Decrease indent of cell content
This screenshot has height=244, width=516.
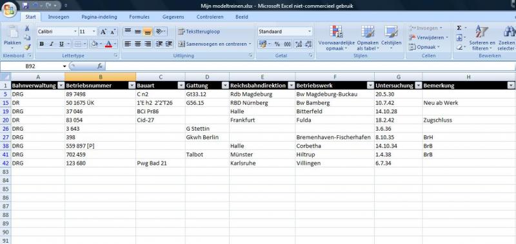[x=159, y=44]
